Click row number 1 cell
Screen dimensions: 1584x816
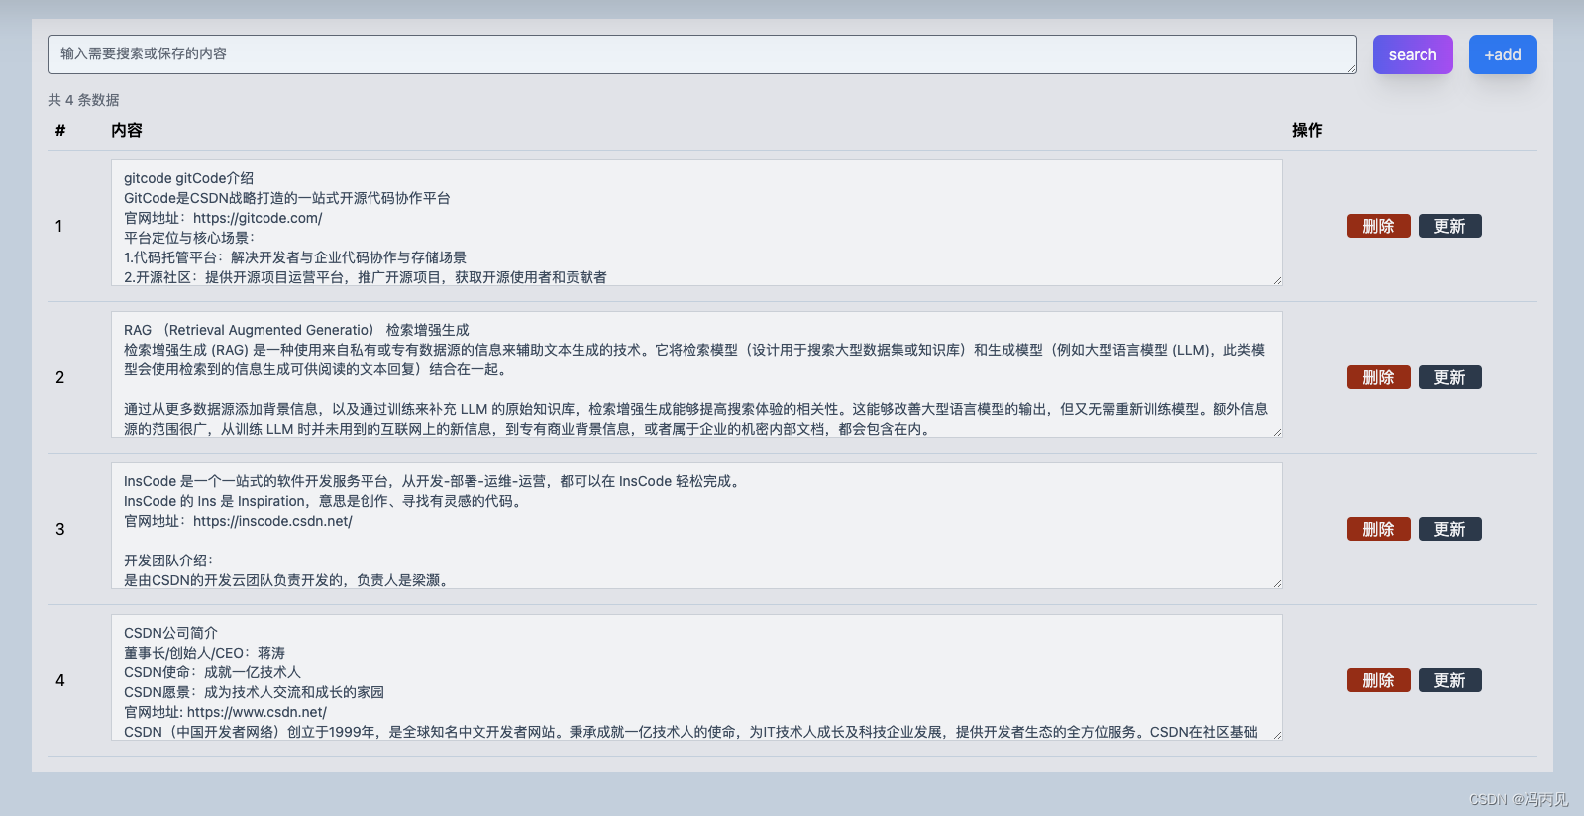[59, 226]
